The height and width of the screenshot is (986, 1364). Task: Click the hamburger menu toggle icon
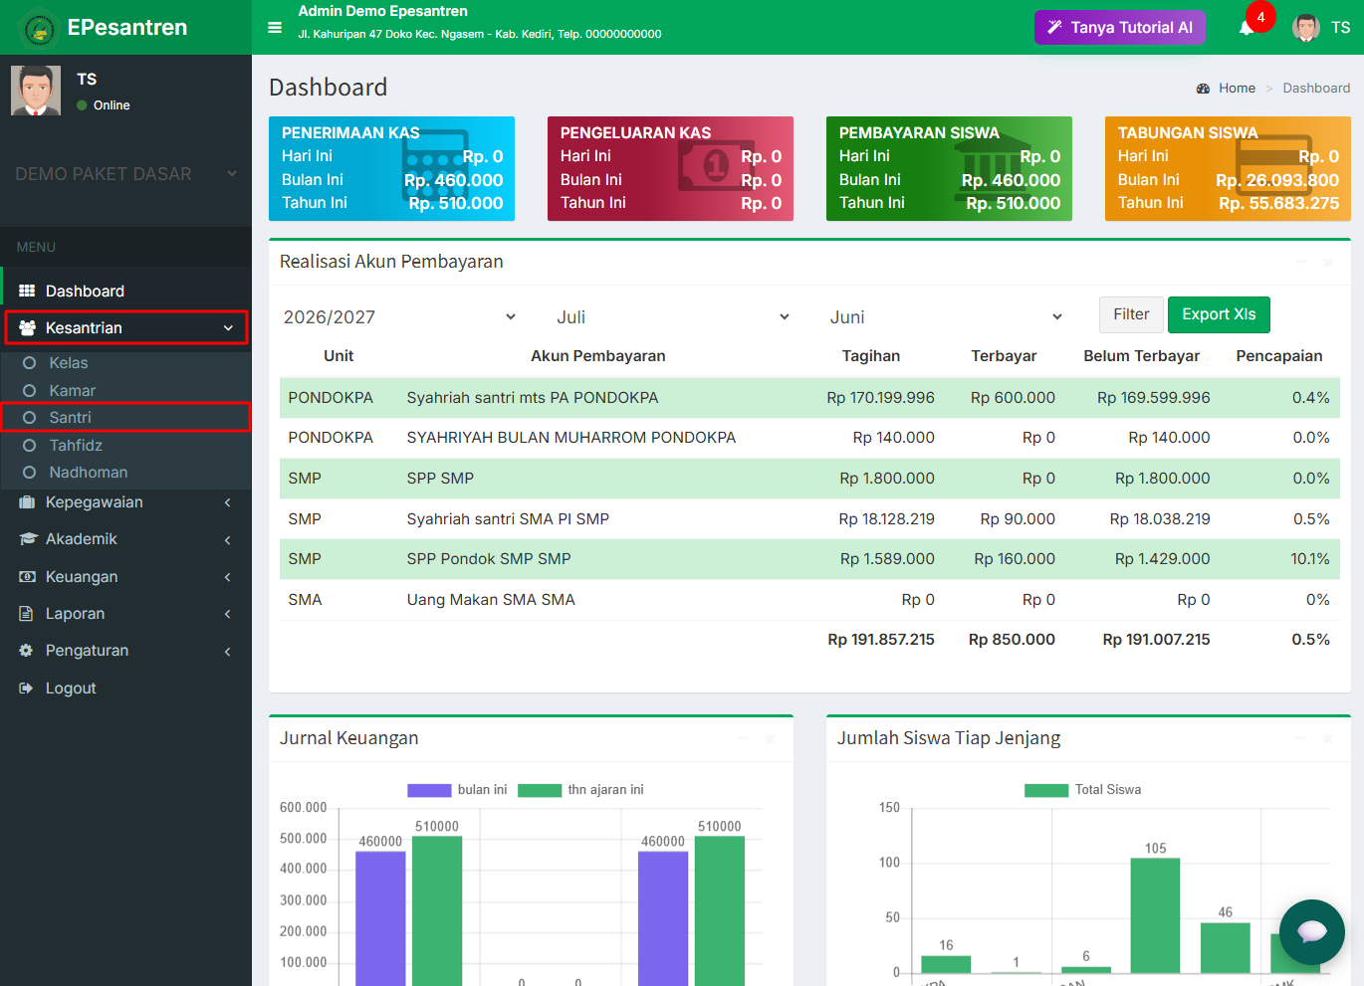275,28
